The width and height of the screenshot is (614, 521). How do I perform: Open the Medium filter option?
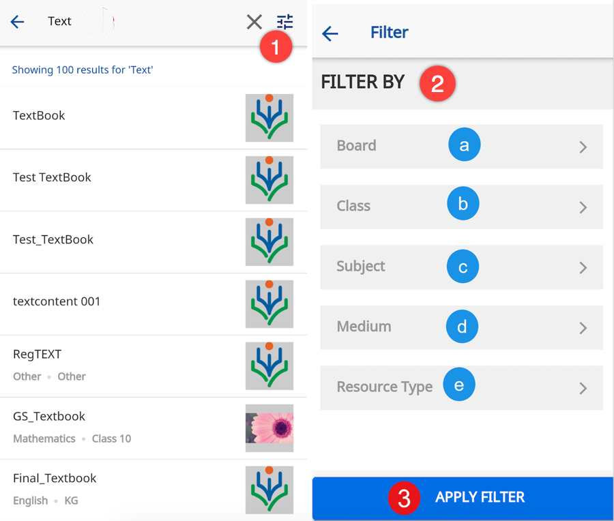pos(461,327)
